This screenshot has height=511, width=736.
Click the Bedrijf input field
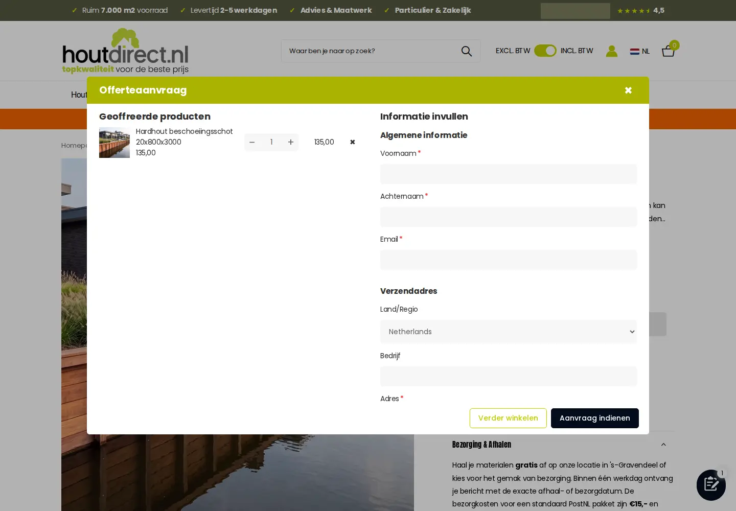509,377
